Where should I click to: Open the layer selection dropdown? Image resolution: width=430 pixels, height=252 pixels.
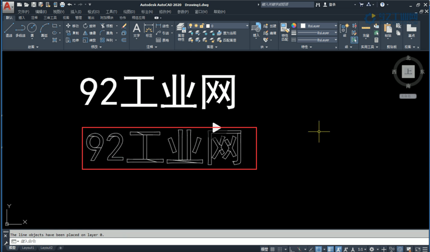click(x=218, y=26)
